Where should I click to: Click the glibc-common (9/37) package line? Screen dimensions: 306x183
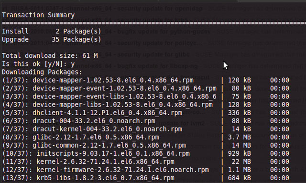point(145,145)
